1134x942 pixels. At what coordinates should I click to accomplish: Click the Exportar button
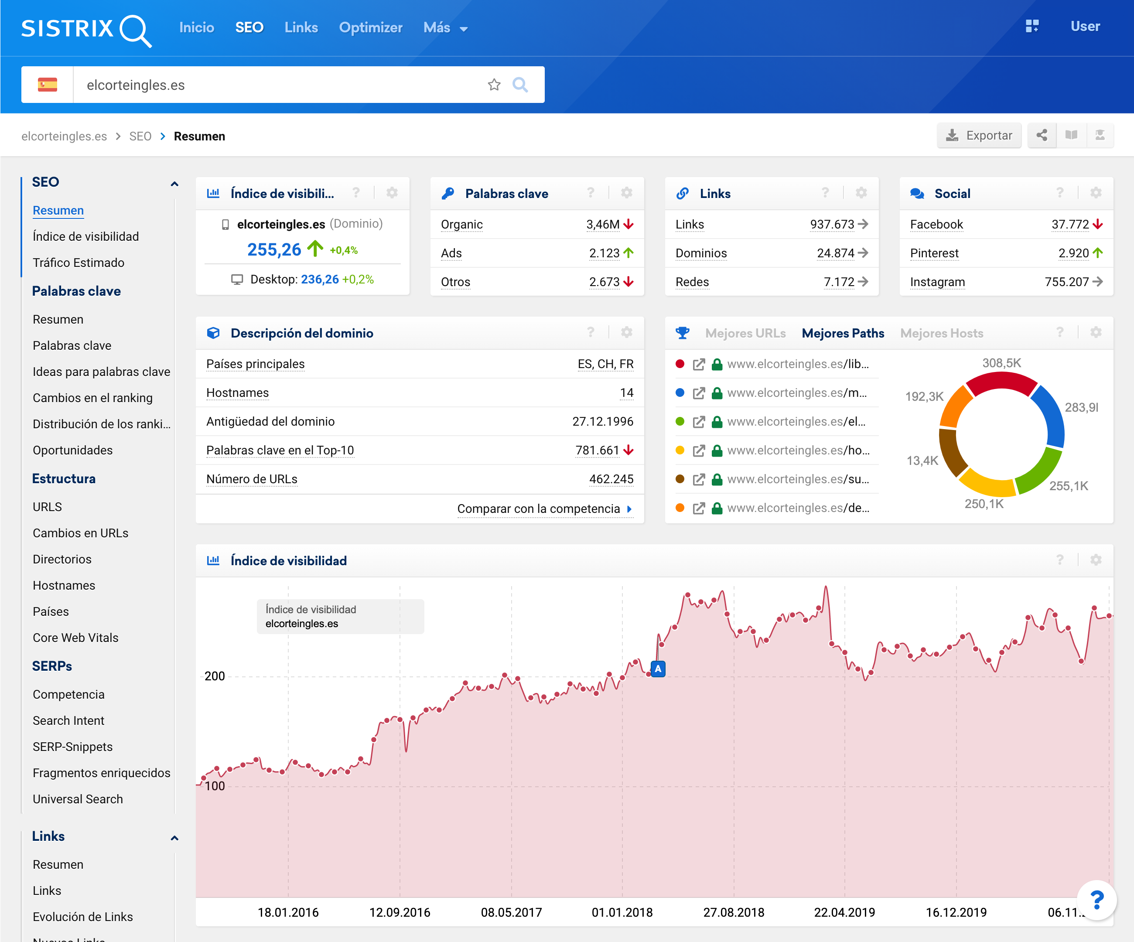click(978, 136)
